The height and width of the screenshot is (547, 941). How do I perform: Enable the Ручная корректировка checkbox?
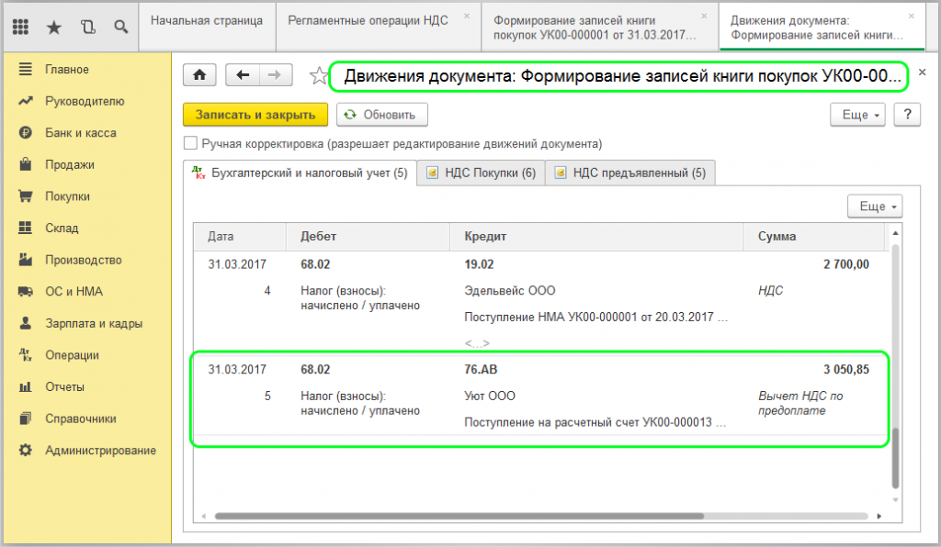tap(191, 144)
